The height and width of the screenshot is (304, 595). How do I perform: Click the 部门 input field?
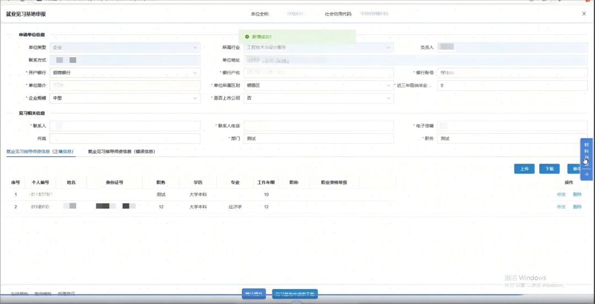(x=318, y=139)
